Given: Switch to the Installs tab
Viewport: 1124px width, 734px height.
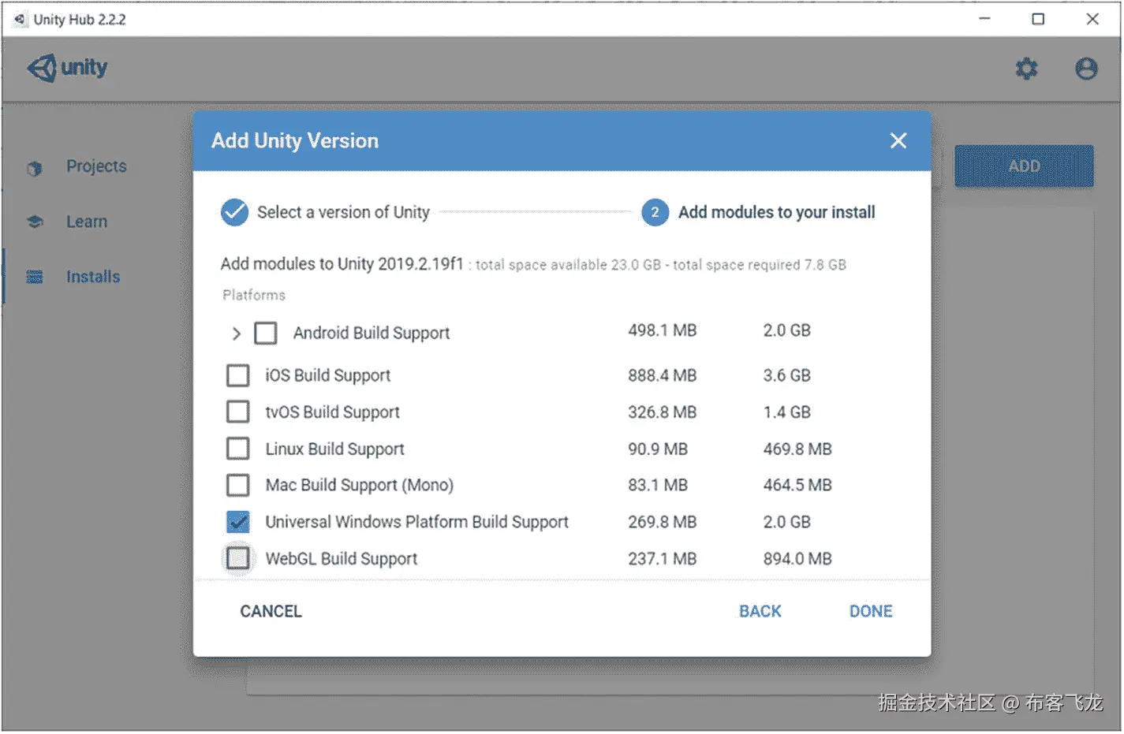Looking at the screenshot, I should click(93, 277).
